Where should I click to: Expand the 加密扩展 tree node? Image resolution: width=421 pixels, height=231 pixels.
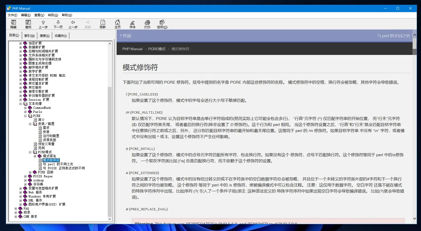tap(20, 43)
